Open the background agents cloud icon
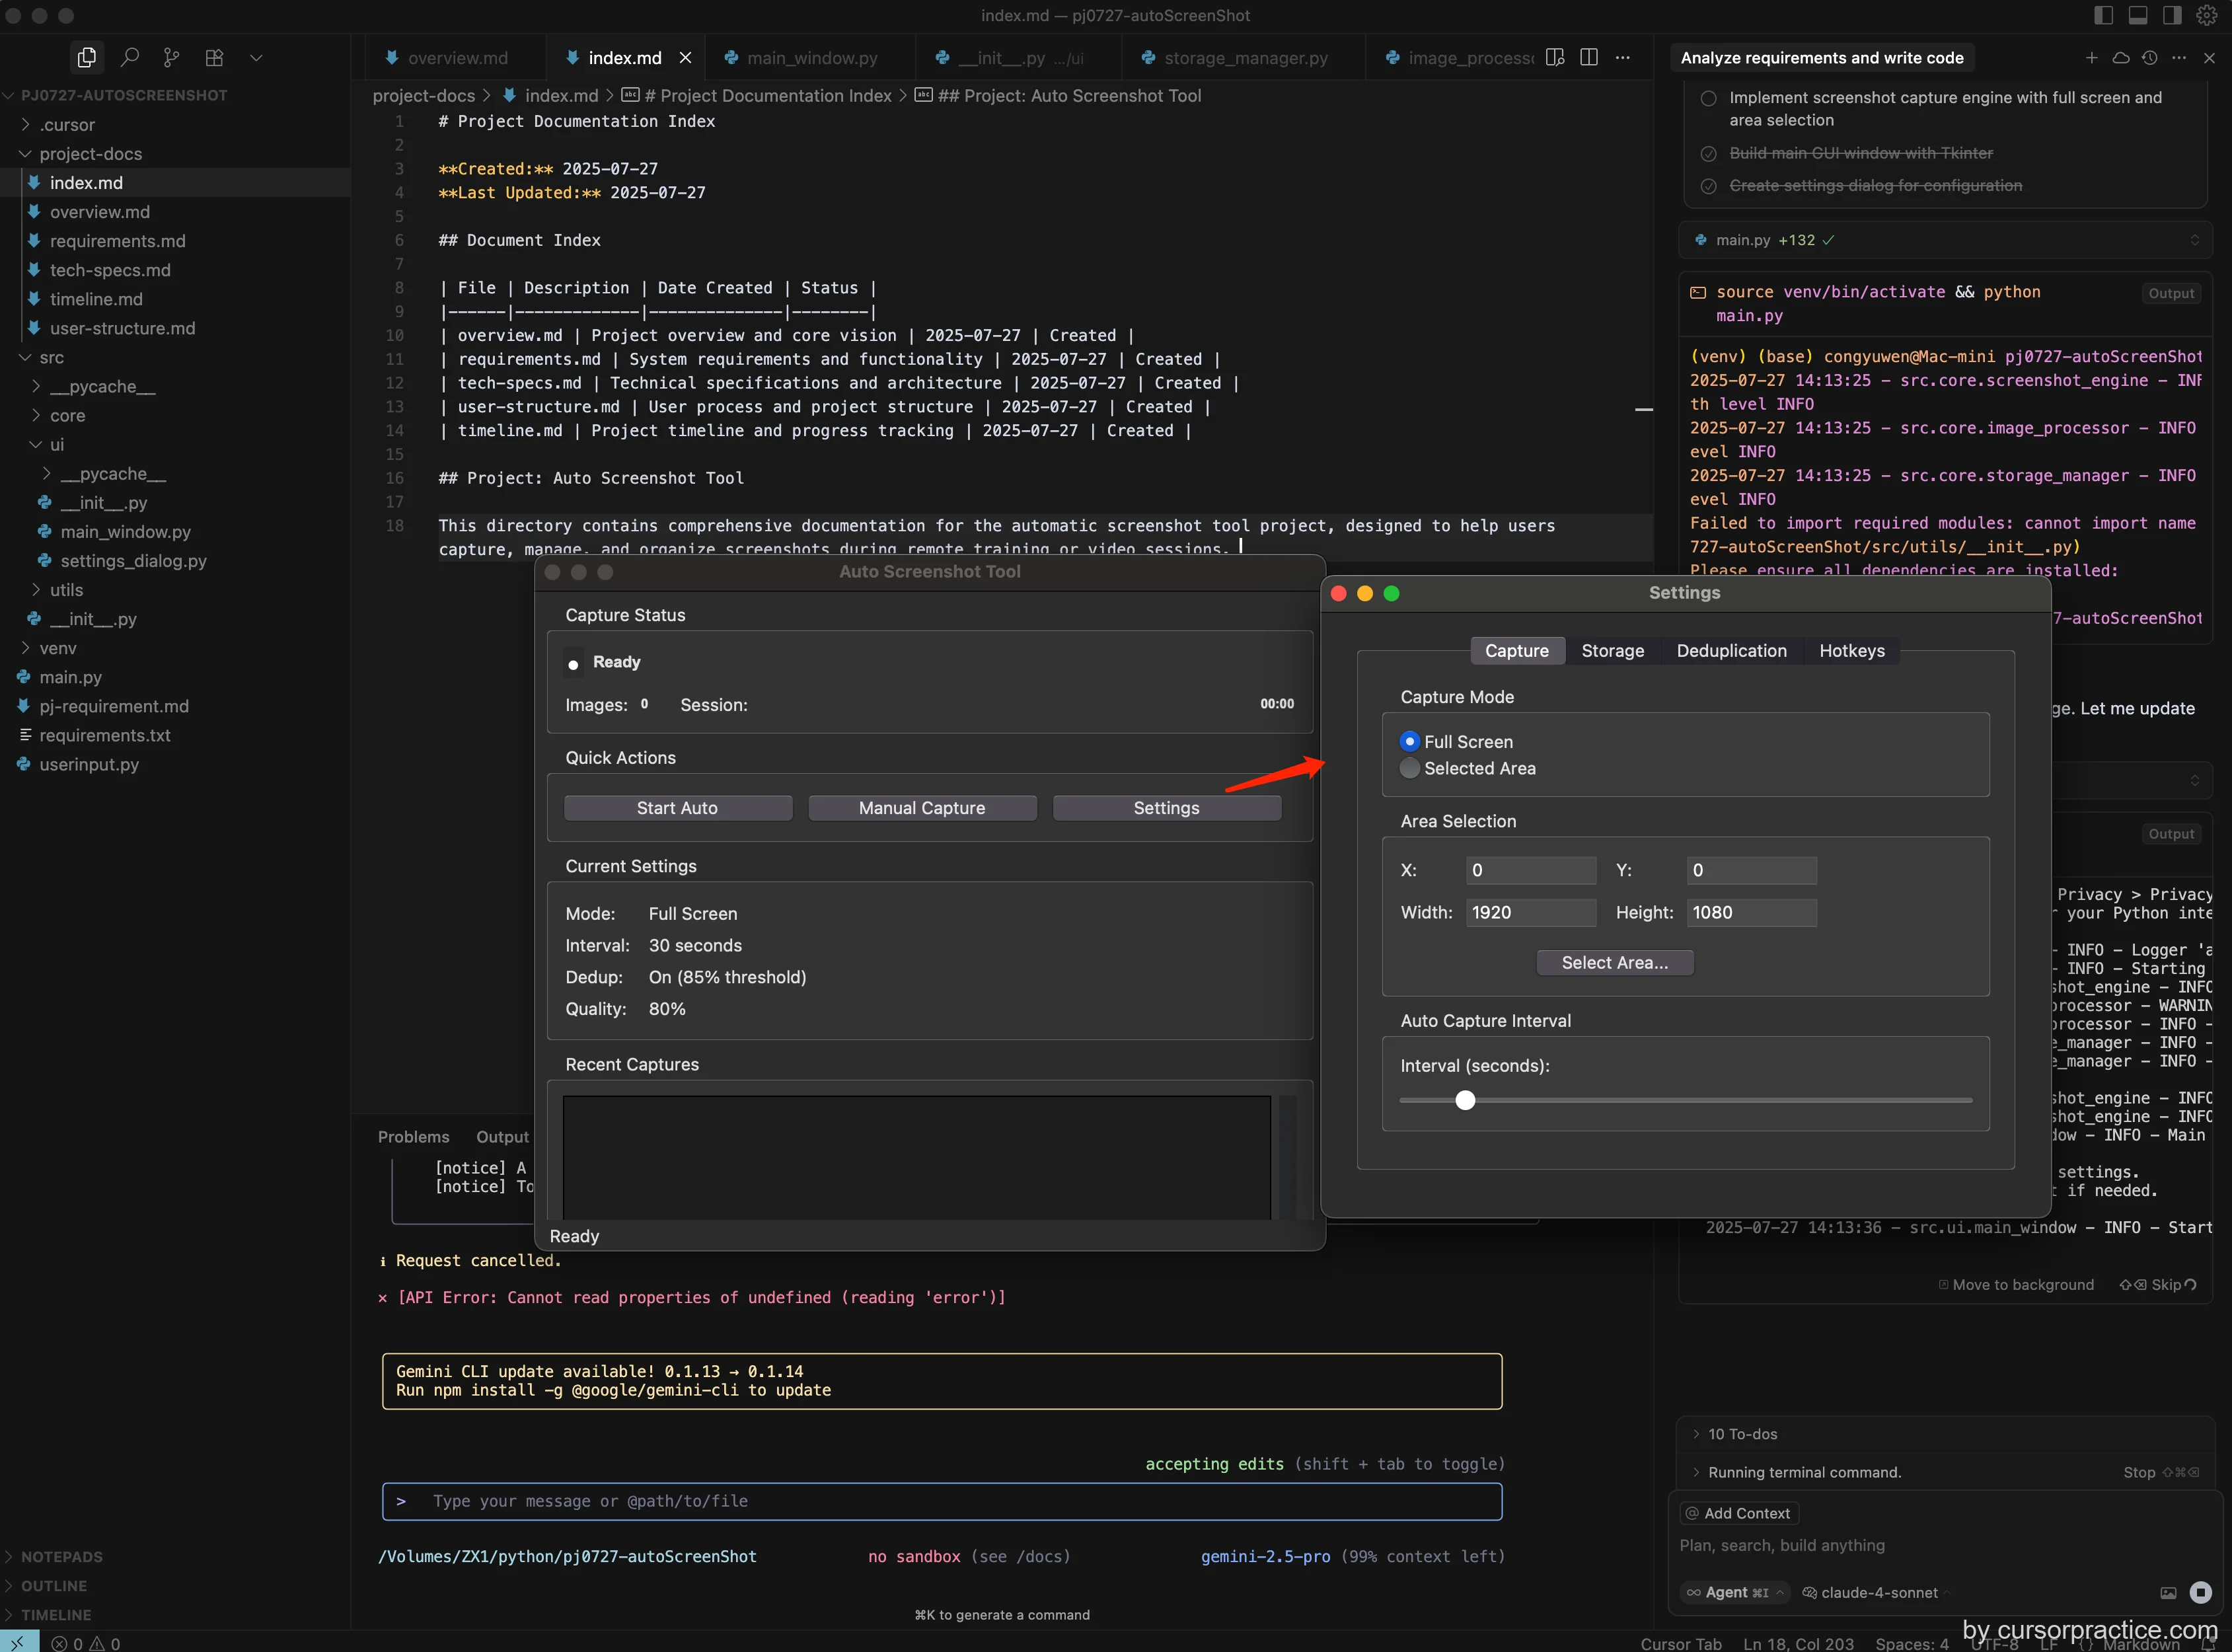The image size is (2232, 1652). tap(2120, 57)
